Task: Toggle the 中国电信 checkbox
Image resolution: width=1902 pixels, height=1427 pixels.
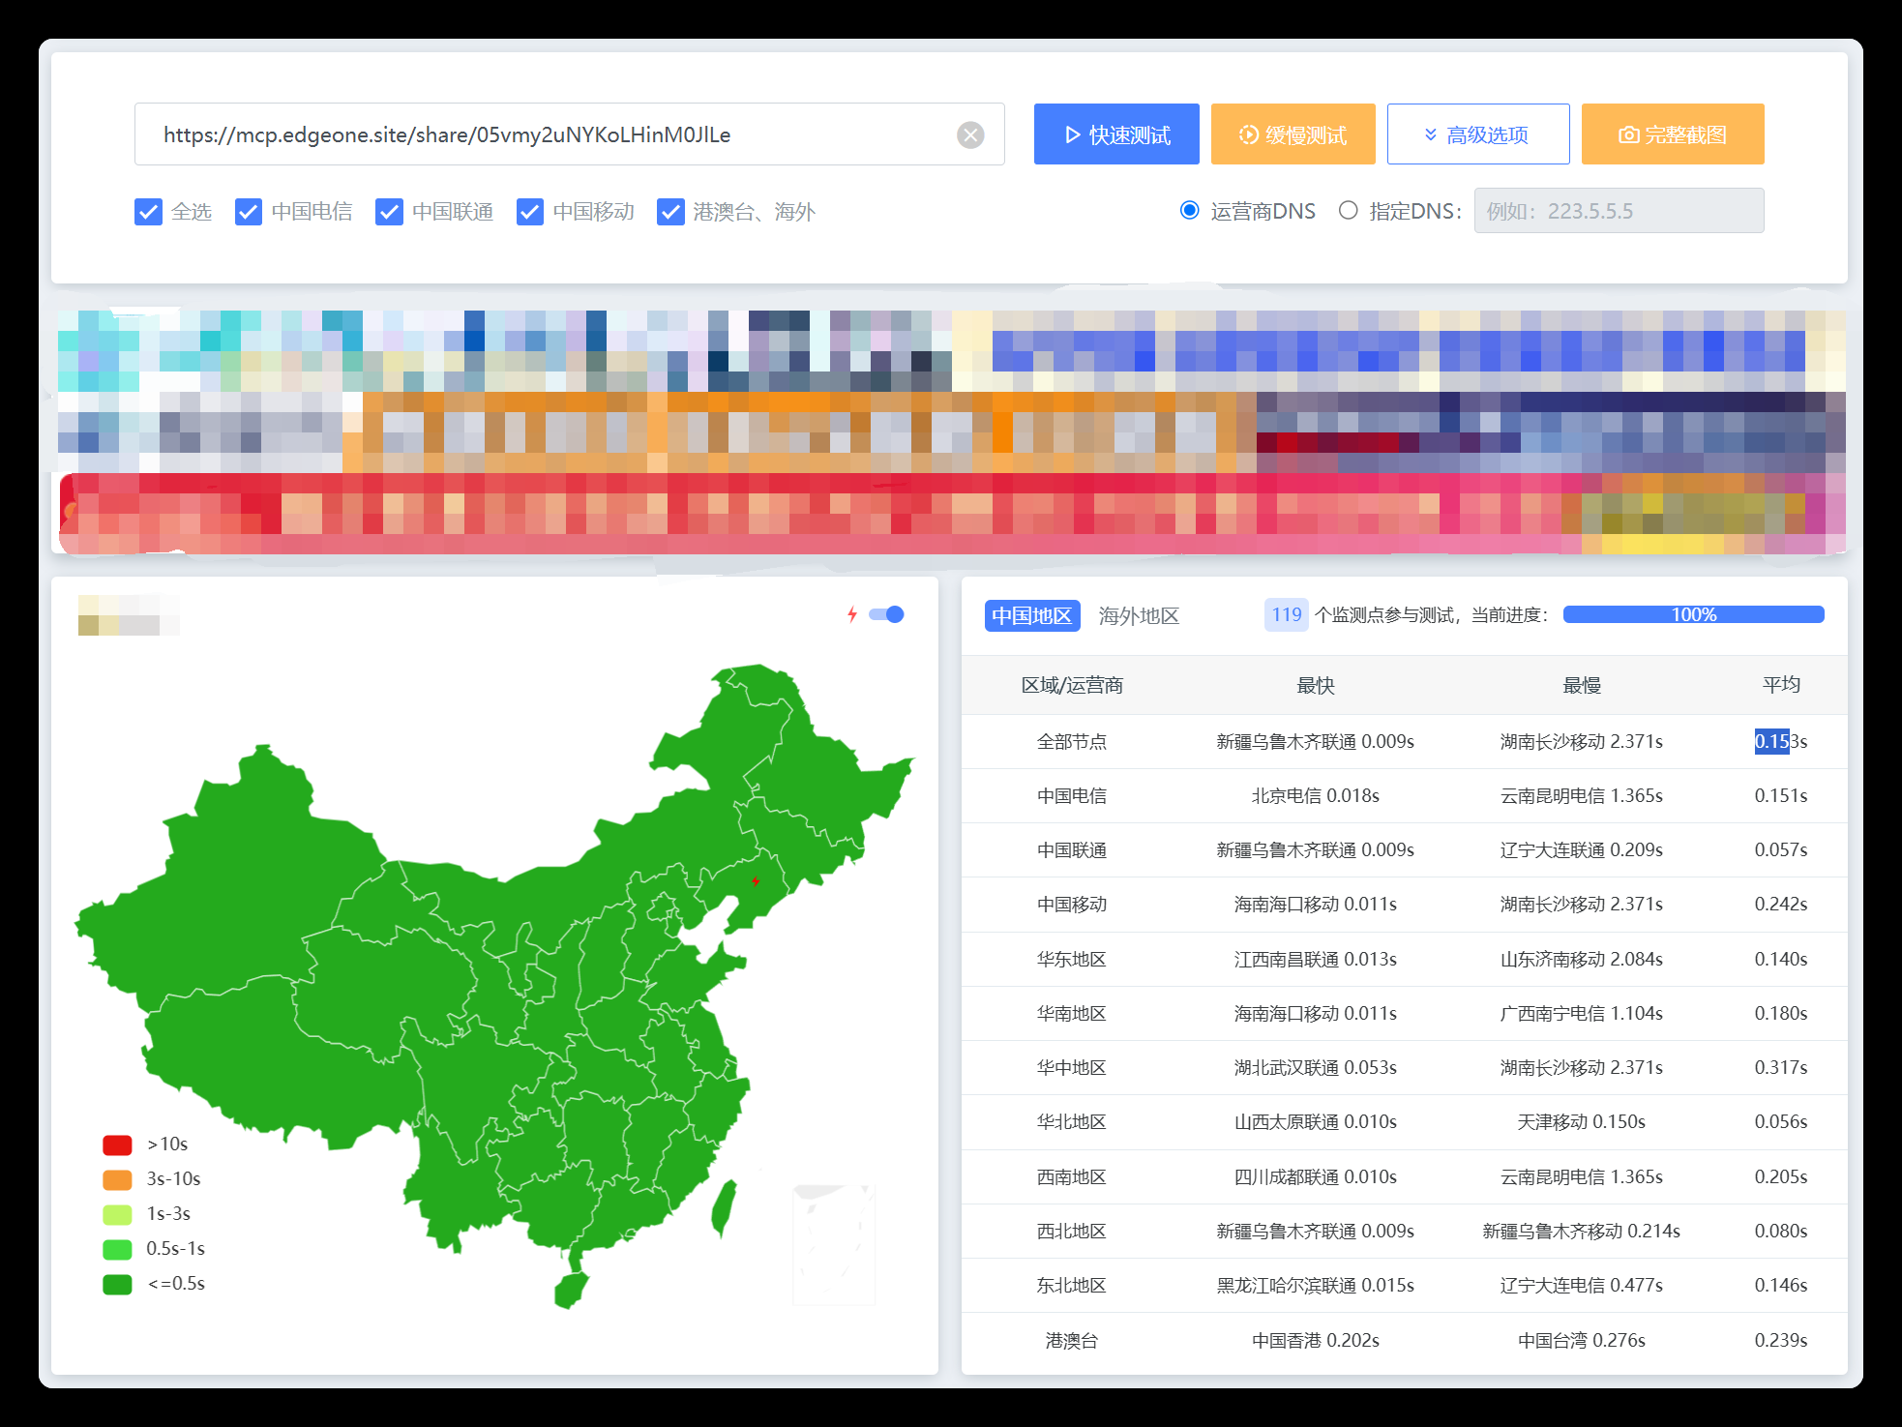Action: tap(249, 212)
